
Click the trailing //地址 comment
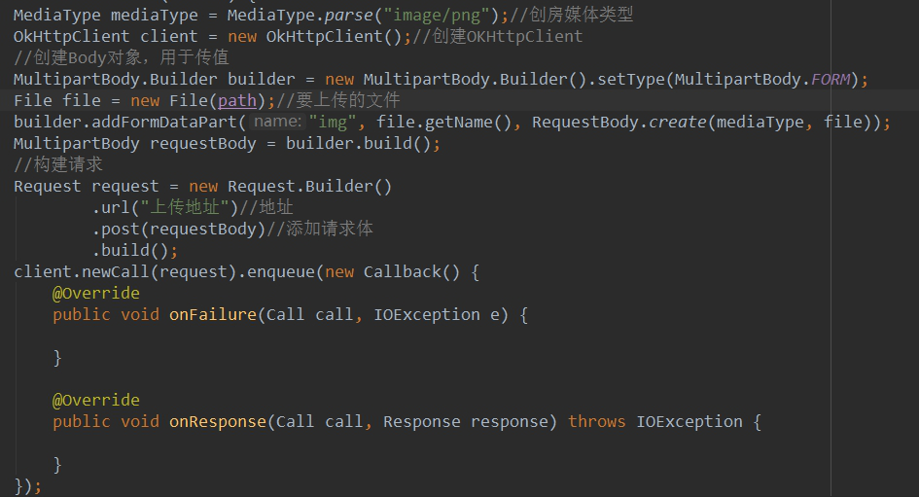[265, 207]
